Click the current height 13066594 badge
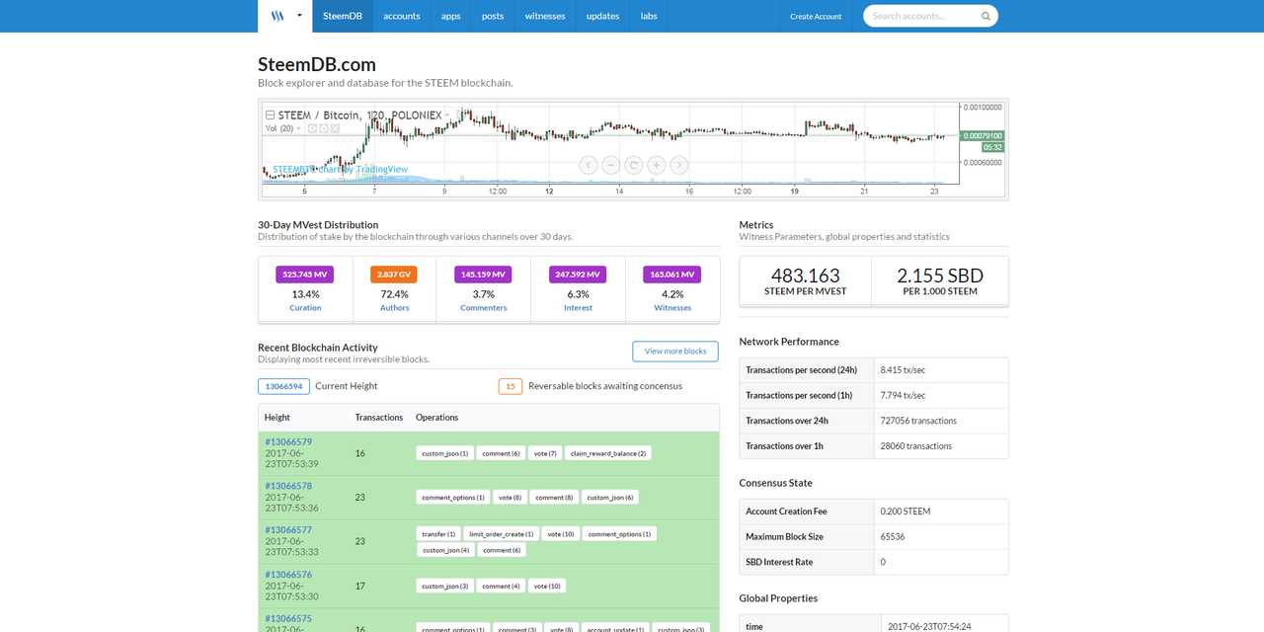Image resolution: width=1264 pixels, height=632 pixels. point(283,386)
